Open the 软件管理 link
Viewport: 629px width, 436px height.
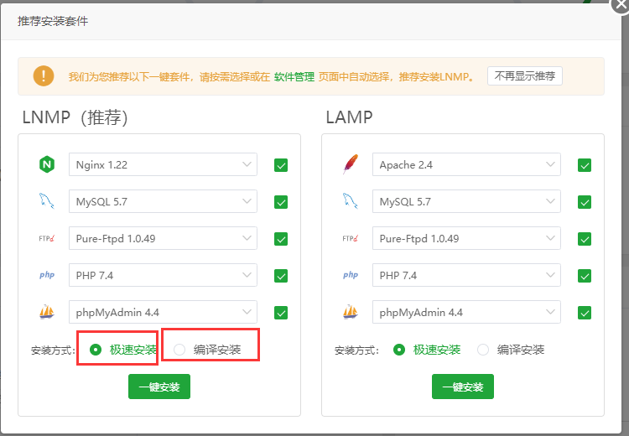[x=294, y=76]
